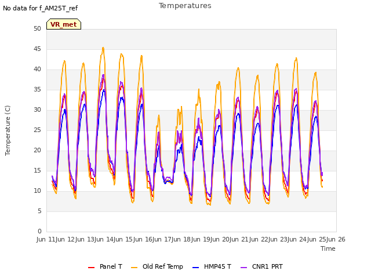Click the VR_met label box

[x=64, y=24]
